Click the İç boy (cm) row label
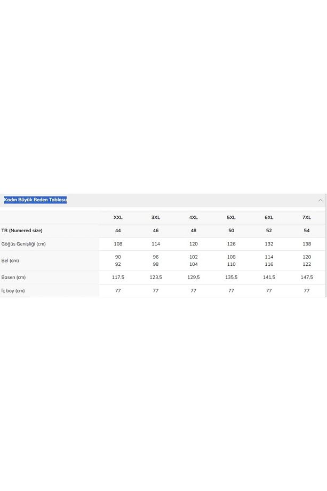The width and height of the screenshot is (327, 491). [x=13, y=290]
